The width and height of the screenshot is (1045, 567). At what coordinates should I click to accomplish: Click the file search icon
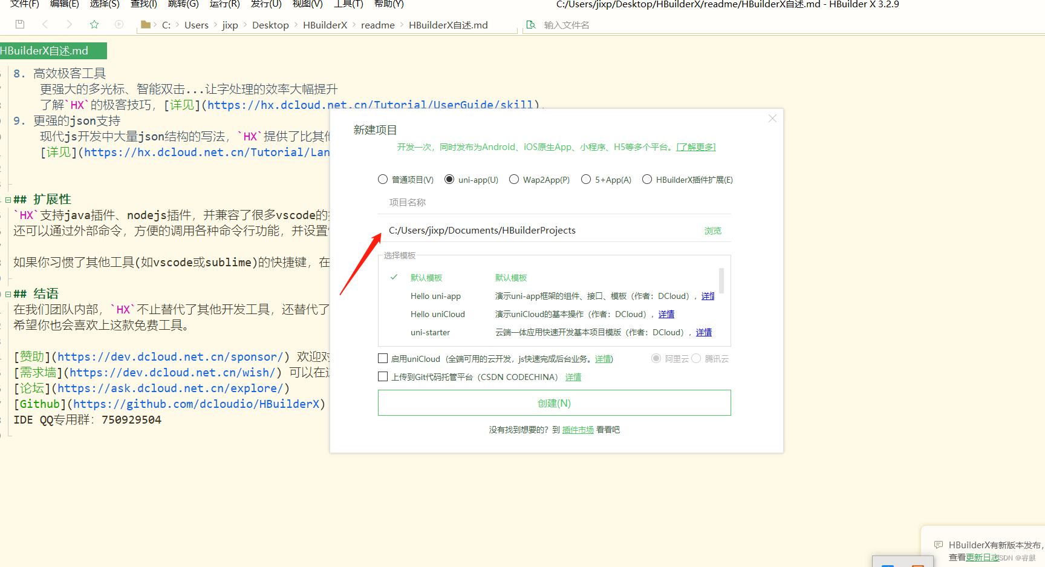(x=531, y=25)
